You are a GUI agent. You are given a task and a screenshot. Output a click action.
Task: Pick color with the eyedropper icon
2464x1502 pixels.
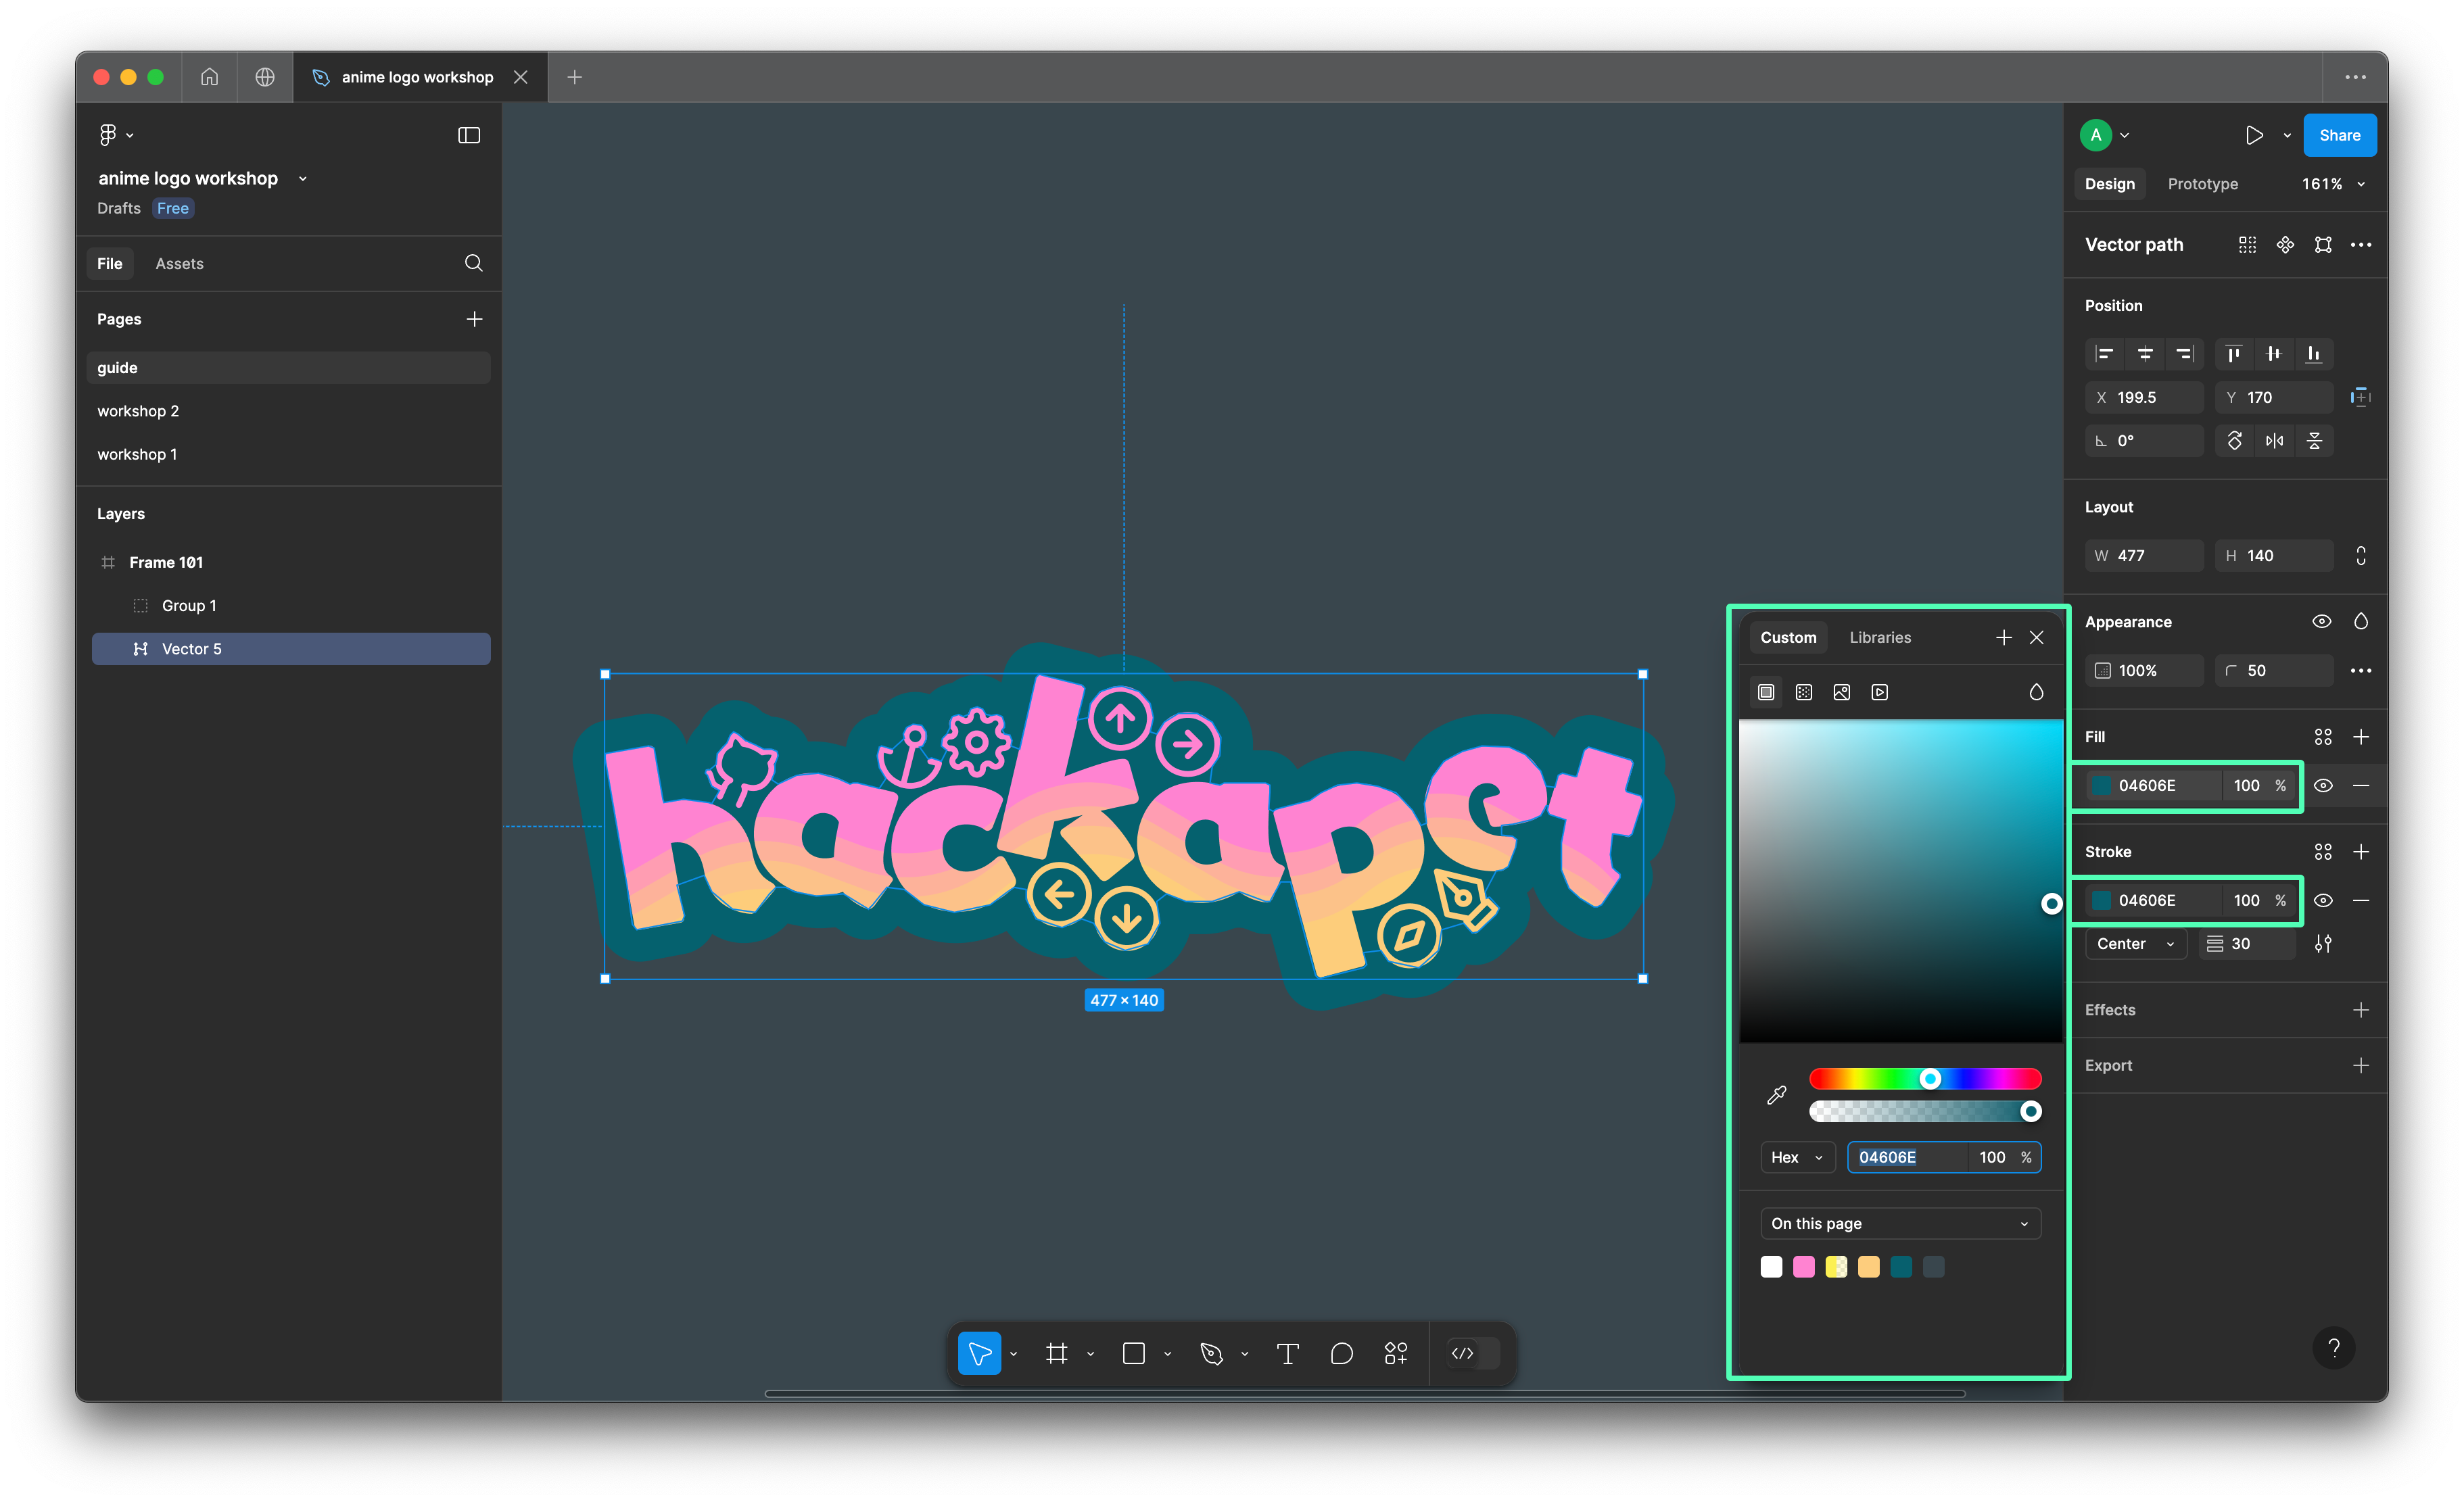(1776, 1095)
